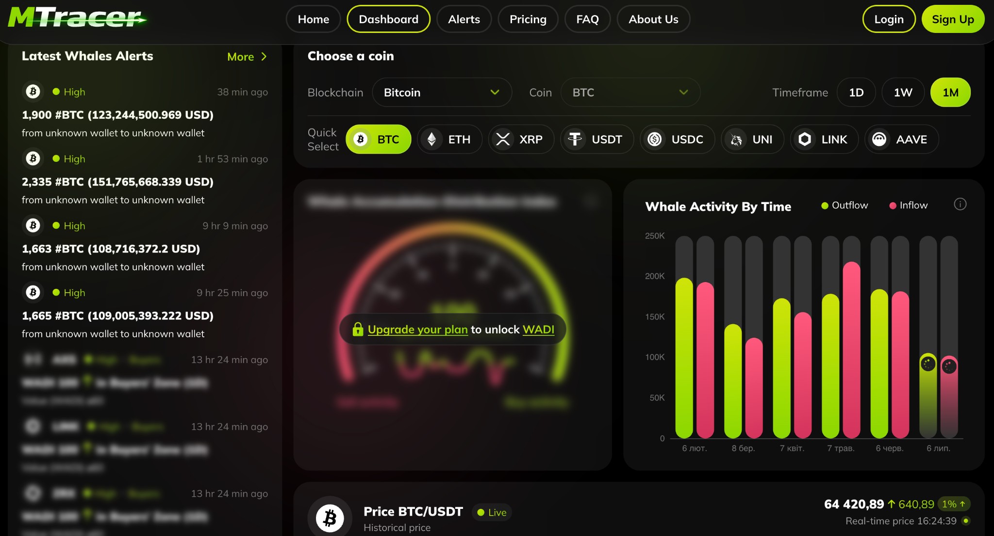
Task: Click the large Bitcoin icon beside Price BTC/USDT
Action: pos(330,518)
